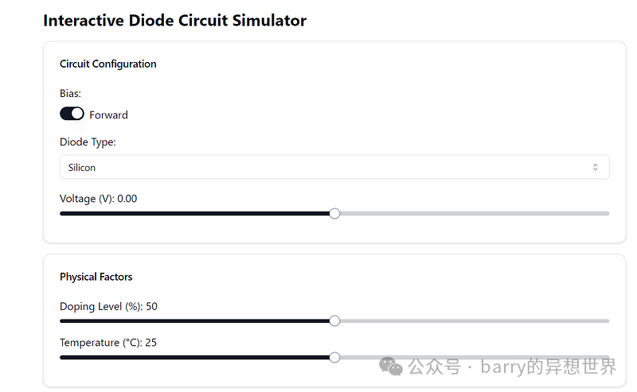Image resolution: width=637 pixels, height=392 pixels.
Task: Toggle the Bias switch
Action: 72,114
